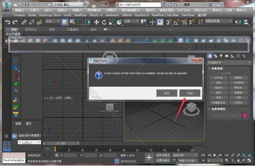Viewport: 255px width, 166px height.
Task: Open Select by Name list icon
Action: coord(72,22)
